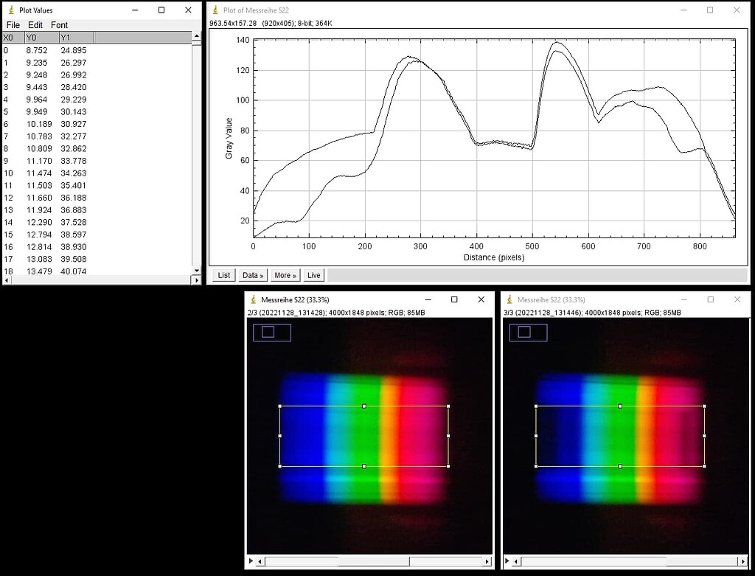Open the Data » dropdown

pos(252,274)
